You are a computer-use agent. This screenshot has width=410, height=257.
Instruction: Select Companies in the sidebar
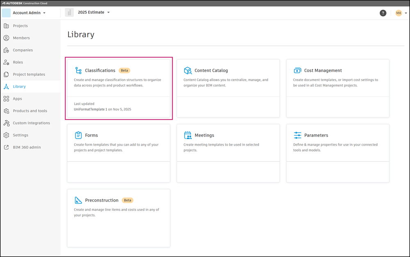pyautogui.click(x=23, y=50)
